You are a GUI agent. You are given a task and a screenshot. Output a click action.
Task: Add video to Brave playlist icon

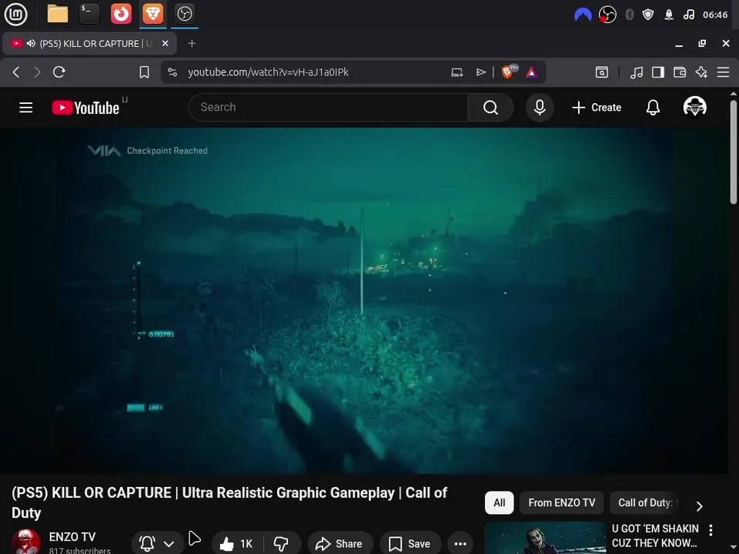pyautogui.click(x=480, y=72)
